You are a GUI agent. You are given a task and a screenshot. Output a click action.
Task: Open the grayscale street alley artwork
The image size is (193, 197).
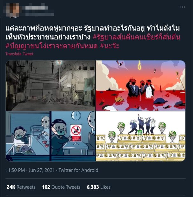(x=50, y=85)
